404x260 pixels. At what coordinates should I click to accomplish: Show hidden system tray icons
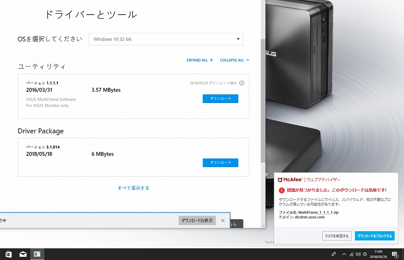[344, 254]
